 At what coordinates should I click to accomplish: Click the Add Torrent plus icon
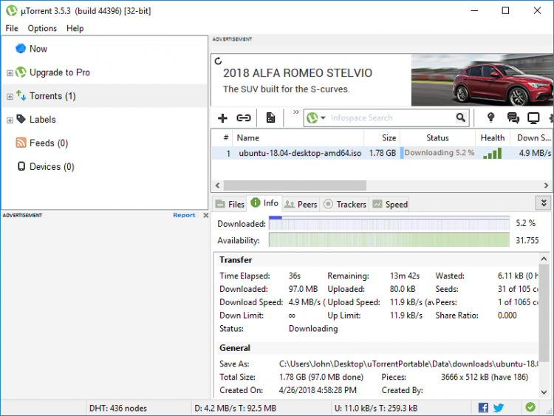point(222,117)
